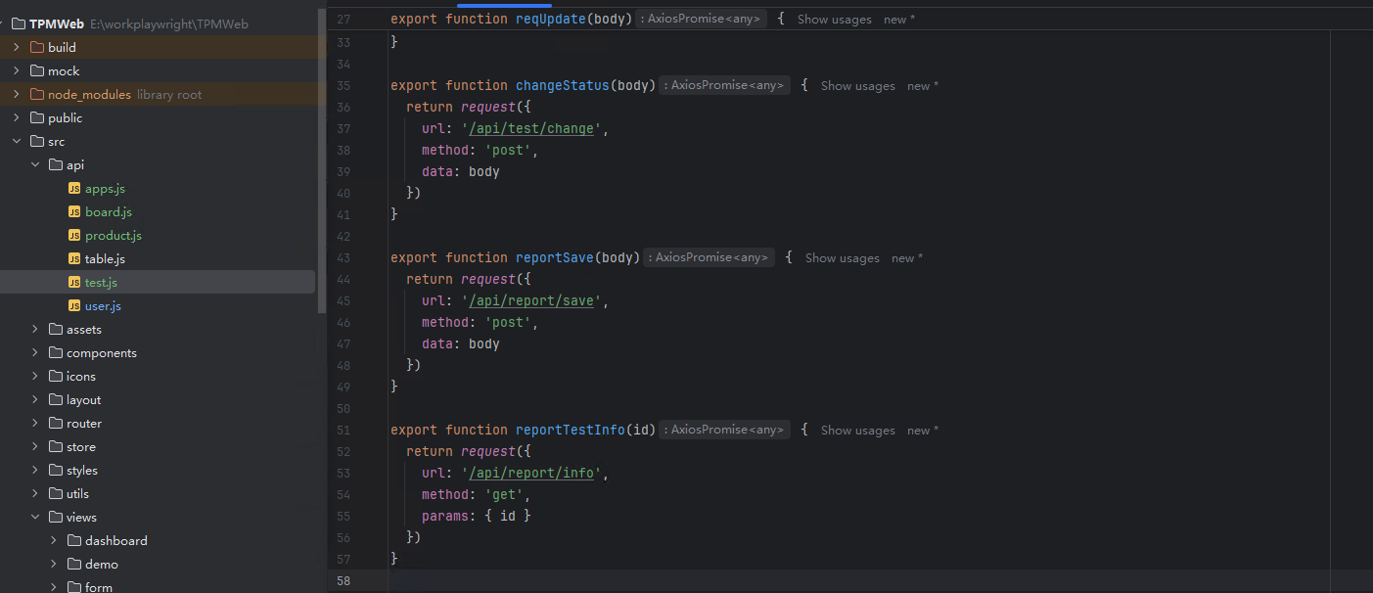Click the product.js JS file icon

click(x=74, y=236)
